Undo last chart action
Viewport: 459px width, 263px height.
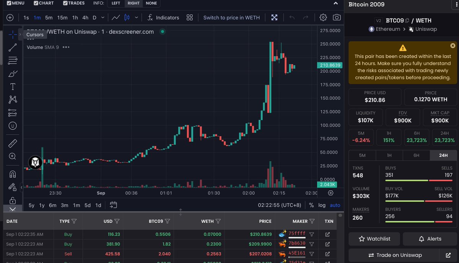click(292, 18)
